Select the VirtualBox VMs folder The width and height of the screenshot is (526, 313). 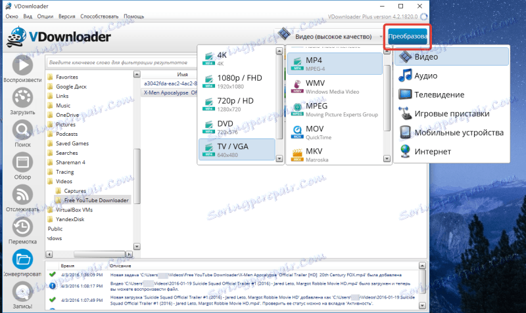(x=74, y=210)
